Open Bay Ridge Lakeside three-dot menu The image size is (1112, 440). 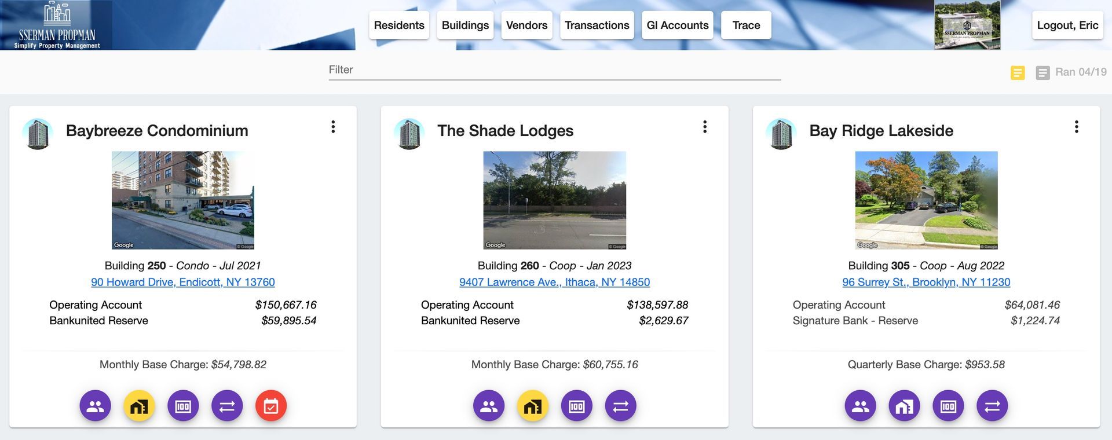point(1077,127)
